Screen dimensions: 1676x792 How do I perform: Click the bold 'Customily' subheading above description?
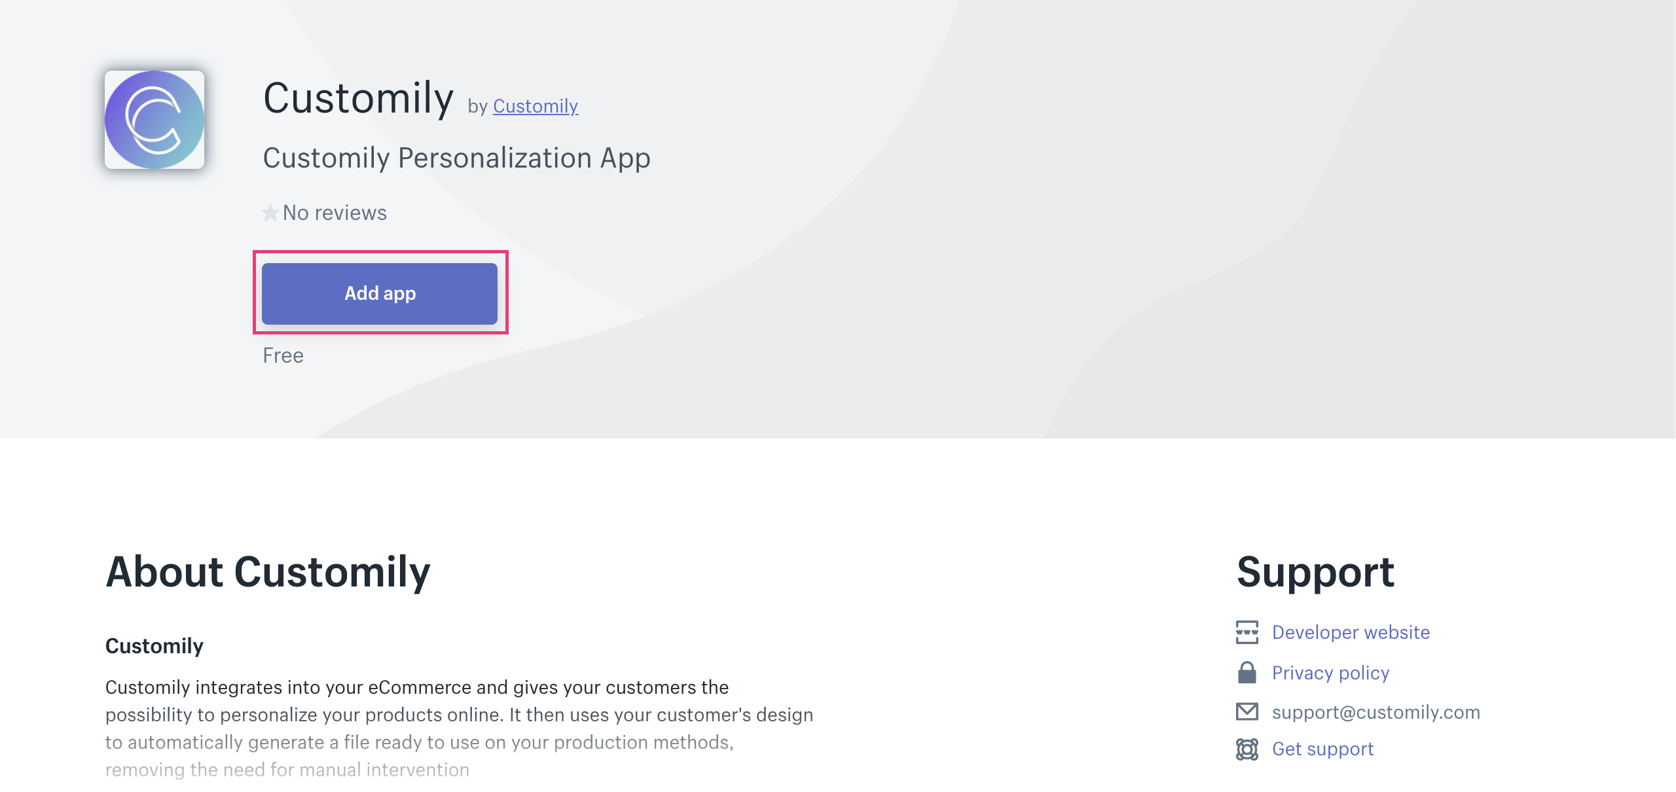(155, 646)
